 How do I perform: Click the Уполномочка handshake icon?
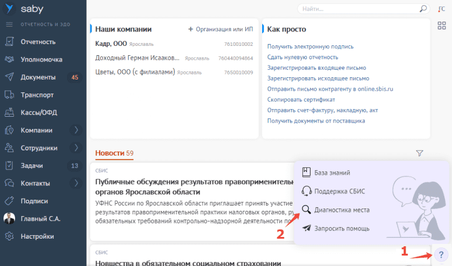coord(9,59)
